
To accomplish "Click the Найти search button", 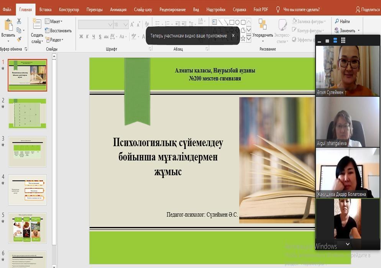I will pyautogui.click(x=342, y=21).
